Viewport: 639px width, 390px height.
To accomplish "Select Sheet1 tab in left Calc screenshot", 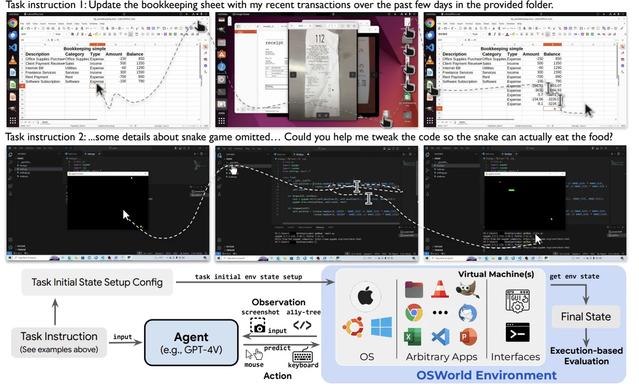I will (x=45, y=122).
